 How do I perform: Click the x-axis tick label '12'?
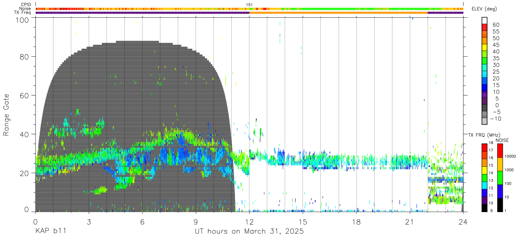click(249, 222)
